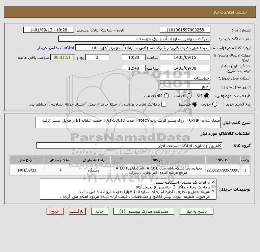Viewport: 260px width, 252px height.
Task: Select the 'متوسط' purchase type radio
Action: click(x=195, y=104)
